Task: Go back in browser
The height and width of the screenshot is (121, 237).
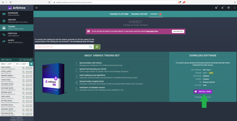Action: pyautogui.click(x=3, y=2)
